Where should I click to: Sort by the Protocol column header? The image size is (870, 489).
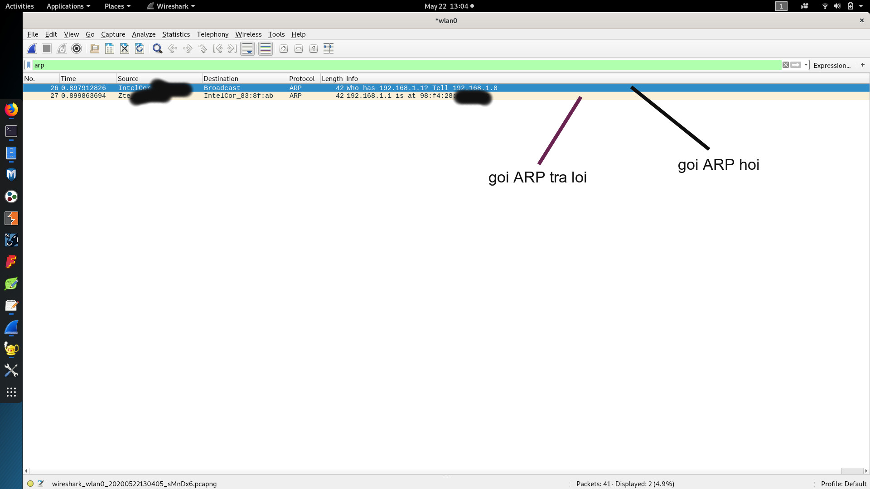pos(304,79)
